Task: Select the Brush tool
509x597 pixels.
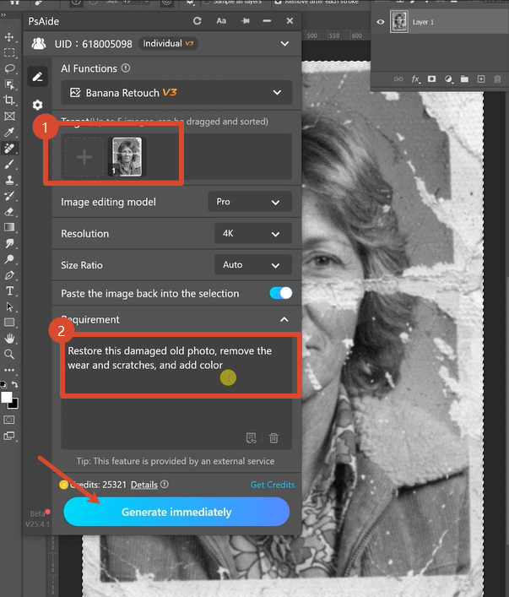Action: click(9, 164)
